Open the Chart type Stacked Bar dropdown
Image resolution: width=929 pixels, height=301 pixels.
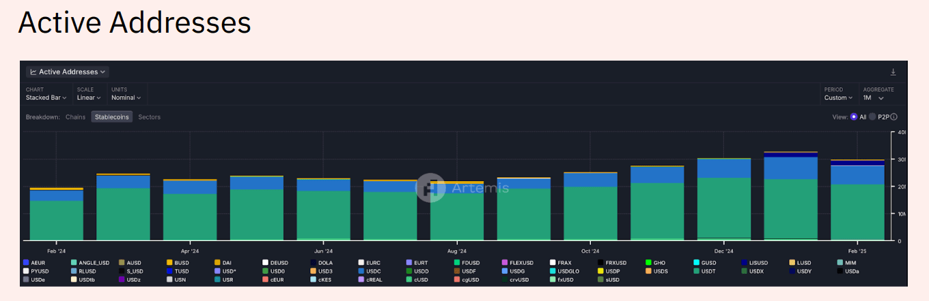pyautogui.click(x=46, y=97)
